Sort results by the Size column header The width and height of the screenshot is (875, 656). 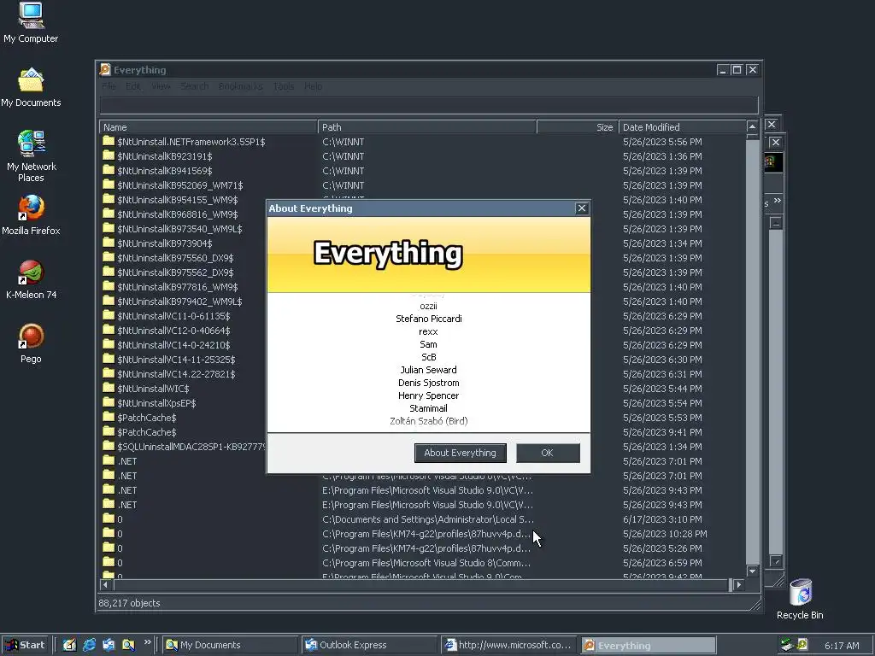578,127
